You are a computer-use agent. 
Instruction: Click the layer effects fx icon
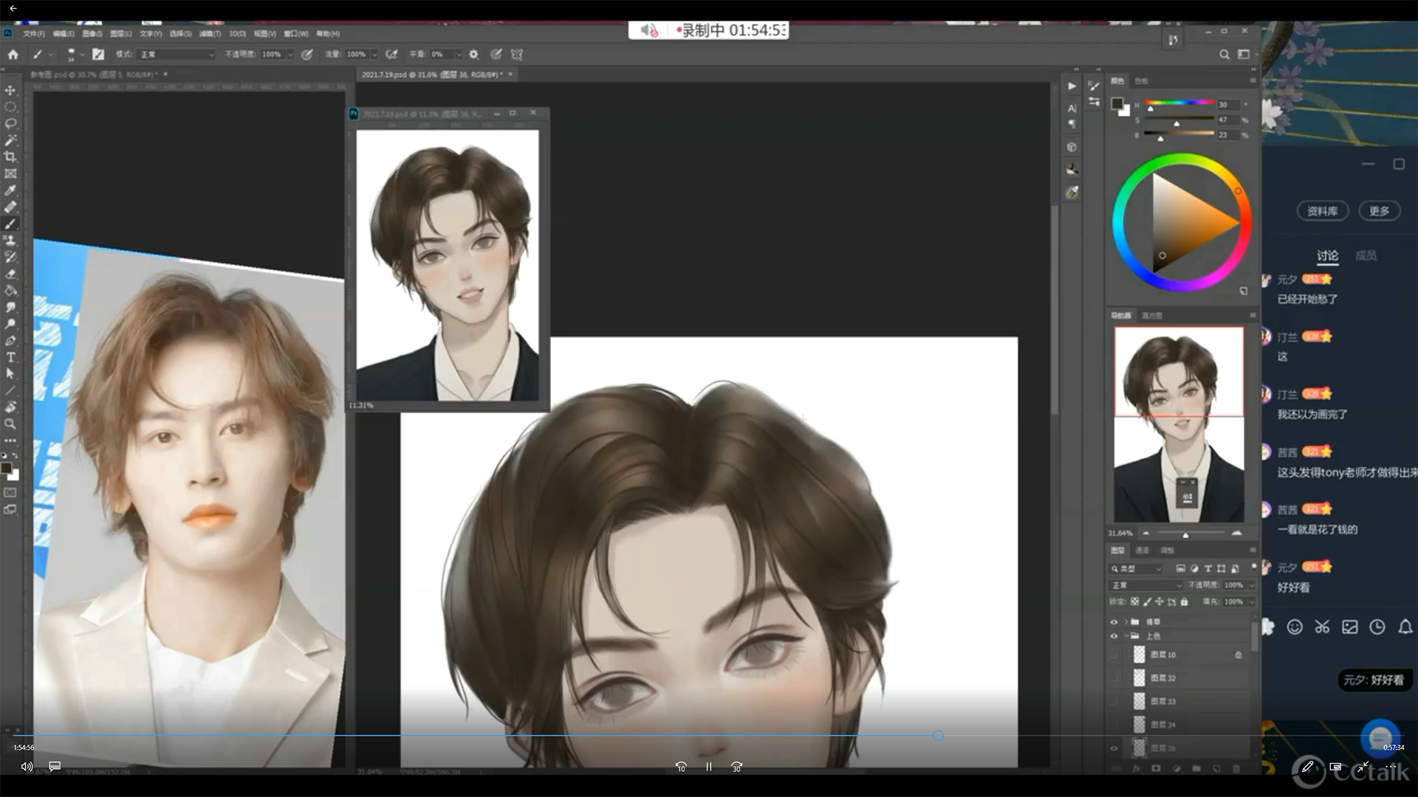click(x=1136, y=768)
